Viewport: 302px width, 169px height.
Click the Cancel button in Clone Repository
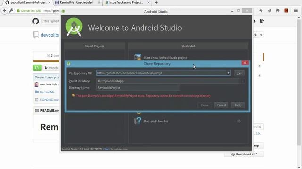tap(221, 105)
